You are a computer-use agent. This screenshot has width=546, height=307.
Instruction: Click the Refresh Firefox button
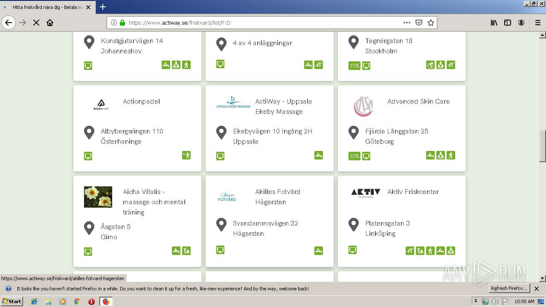pyautogui.click(x=509, y=288)
